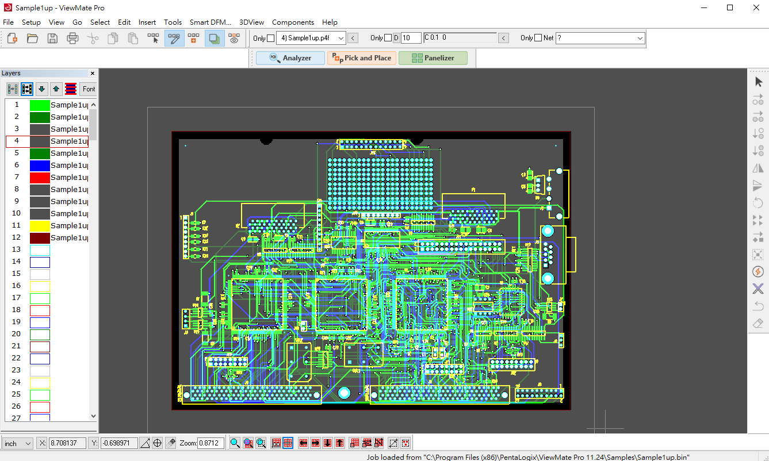
Task: Open the Smart DFM menu
Action: tap(210, 22)
